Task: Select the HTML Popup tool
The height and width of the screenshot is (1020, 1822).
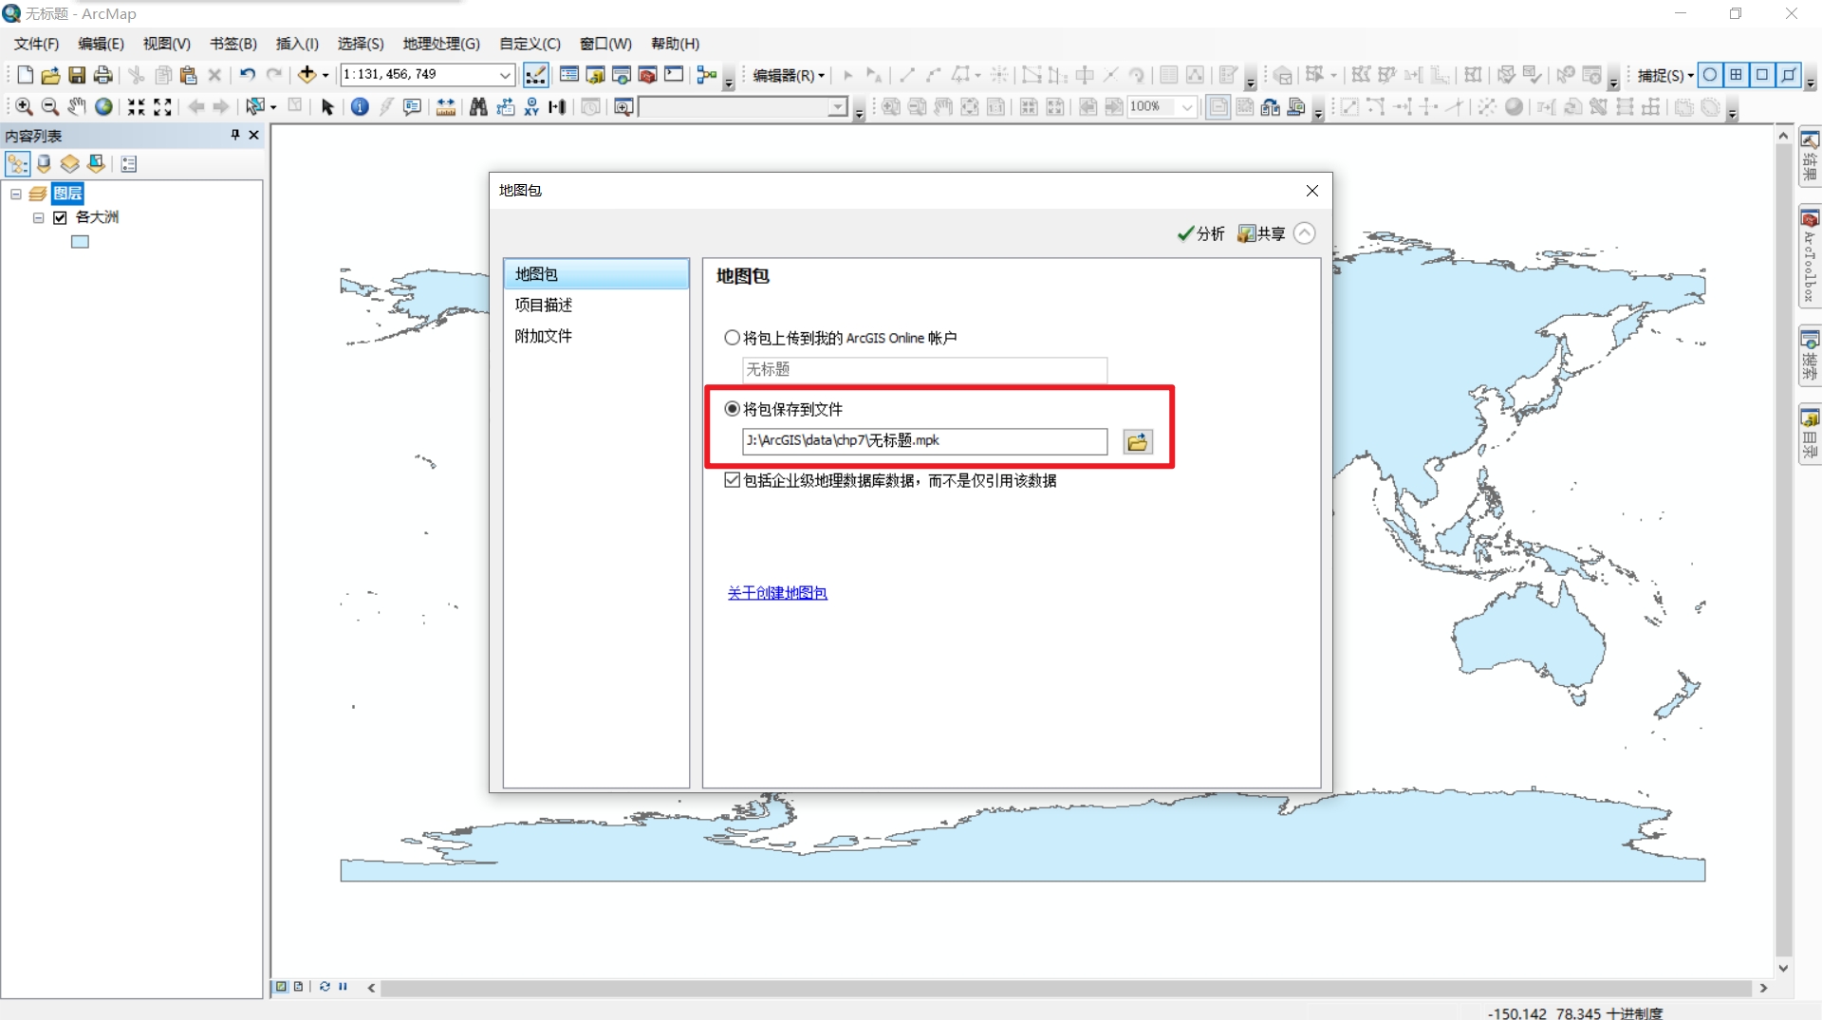Action: (x=412, y=107)
